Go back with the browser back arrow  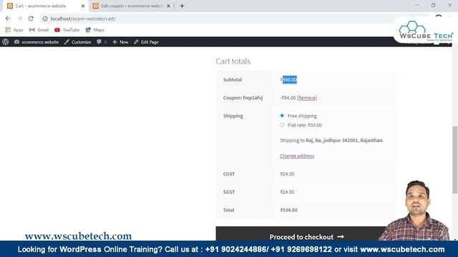click(x=8, y=19)
